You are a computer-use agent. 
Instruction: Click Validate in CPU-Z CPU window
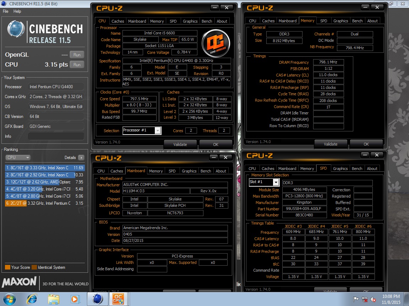180,144
